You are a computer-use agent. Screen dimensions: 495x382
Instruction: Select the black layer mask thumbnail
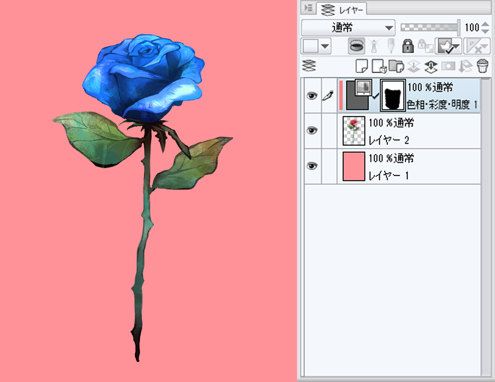(x=393, y=95)
